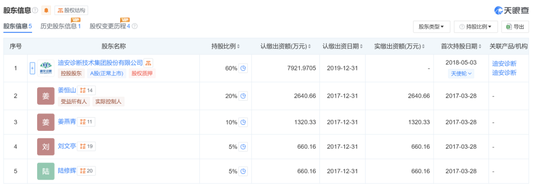Image resolution: width=534 pixels, height=189 pixels.
Task: Select the 2018-05-03 first holding date
Action: click(461, 63)
